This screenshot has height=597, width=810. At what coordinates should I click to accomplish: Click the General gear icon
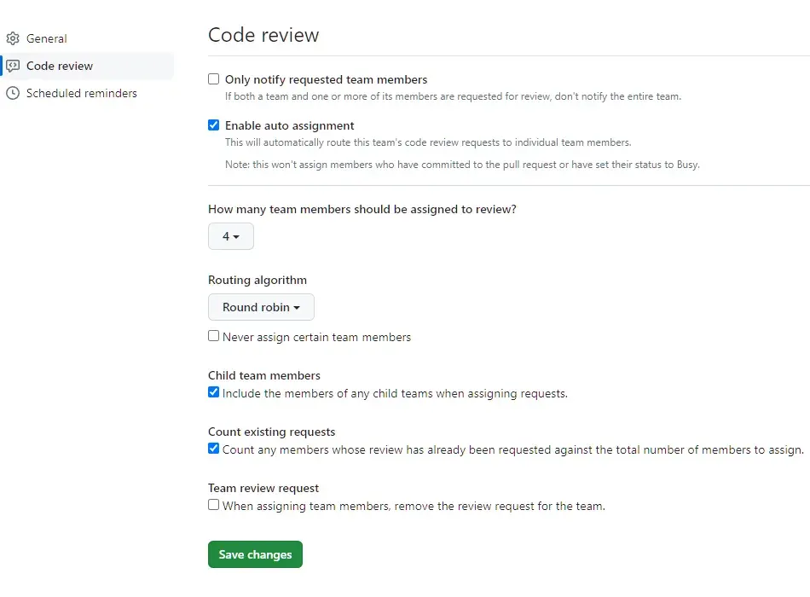[x=13, y=38]
